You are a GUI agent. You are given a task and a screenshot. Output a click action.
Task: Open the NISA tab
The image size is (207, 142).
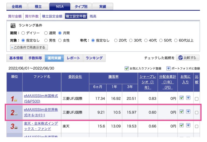pyautogui.click(x=60, y=6)
